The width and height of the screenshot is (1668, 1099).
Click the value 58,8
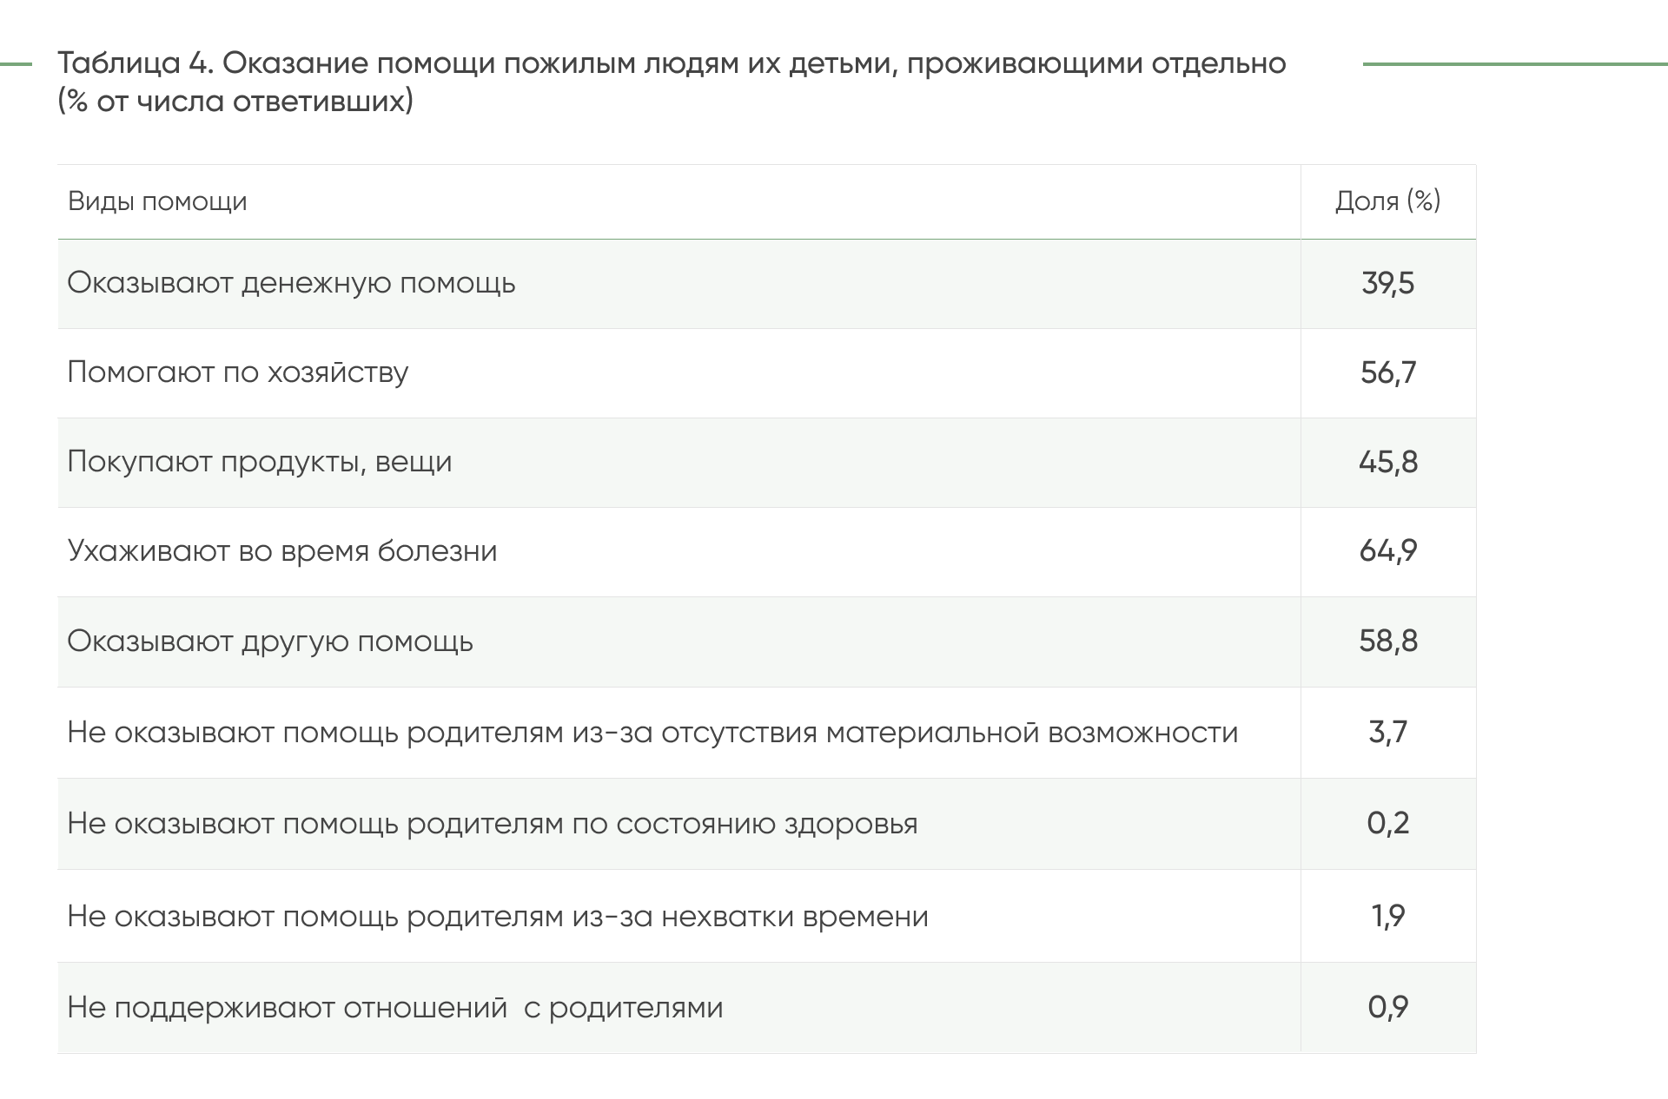1387,641
